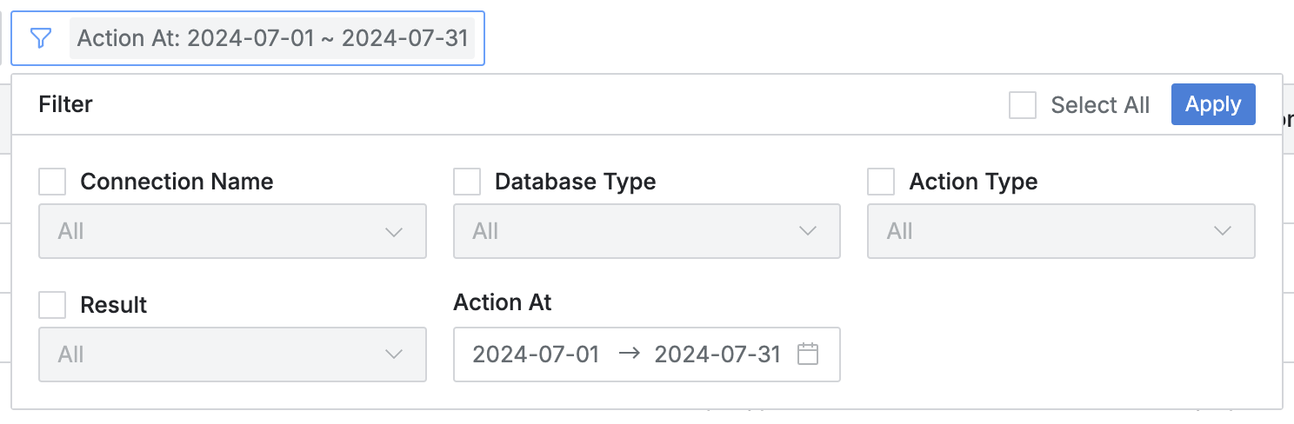
Task: Enable the Connection Name checkbox
Action: [x=53, y=182]
